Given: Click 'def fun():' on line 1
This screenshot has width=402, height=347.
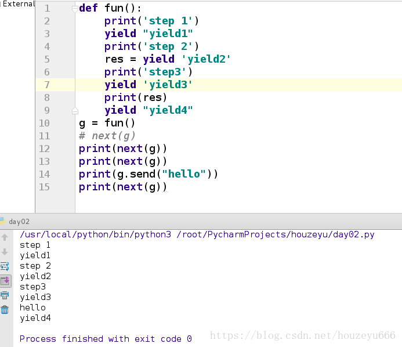Looking at the screenshot, I should tap(110, 8).
